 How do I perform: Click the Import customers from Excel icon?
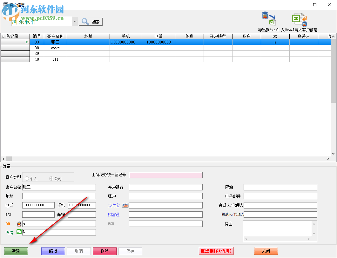click(x=299, y=19)
